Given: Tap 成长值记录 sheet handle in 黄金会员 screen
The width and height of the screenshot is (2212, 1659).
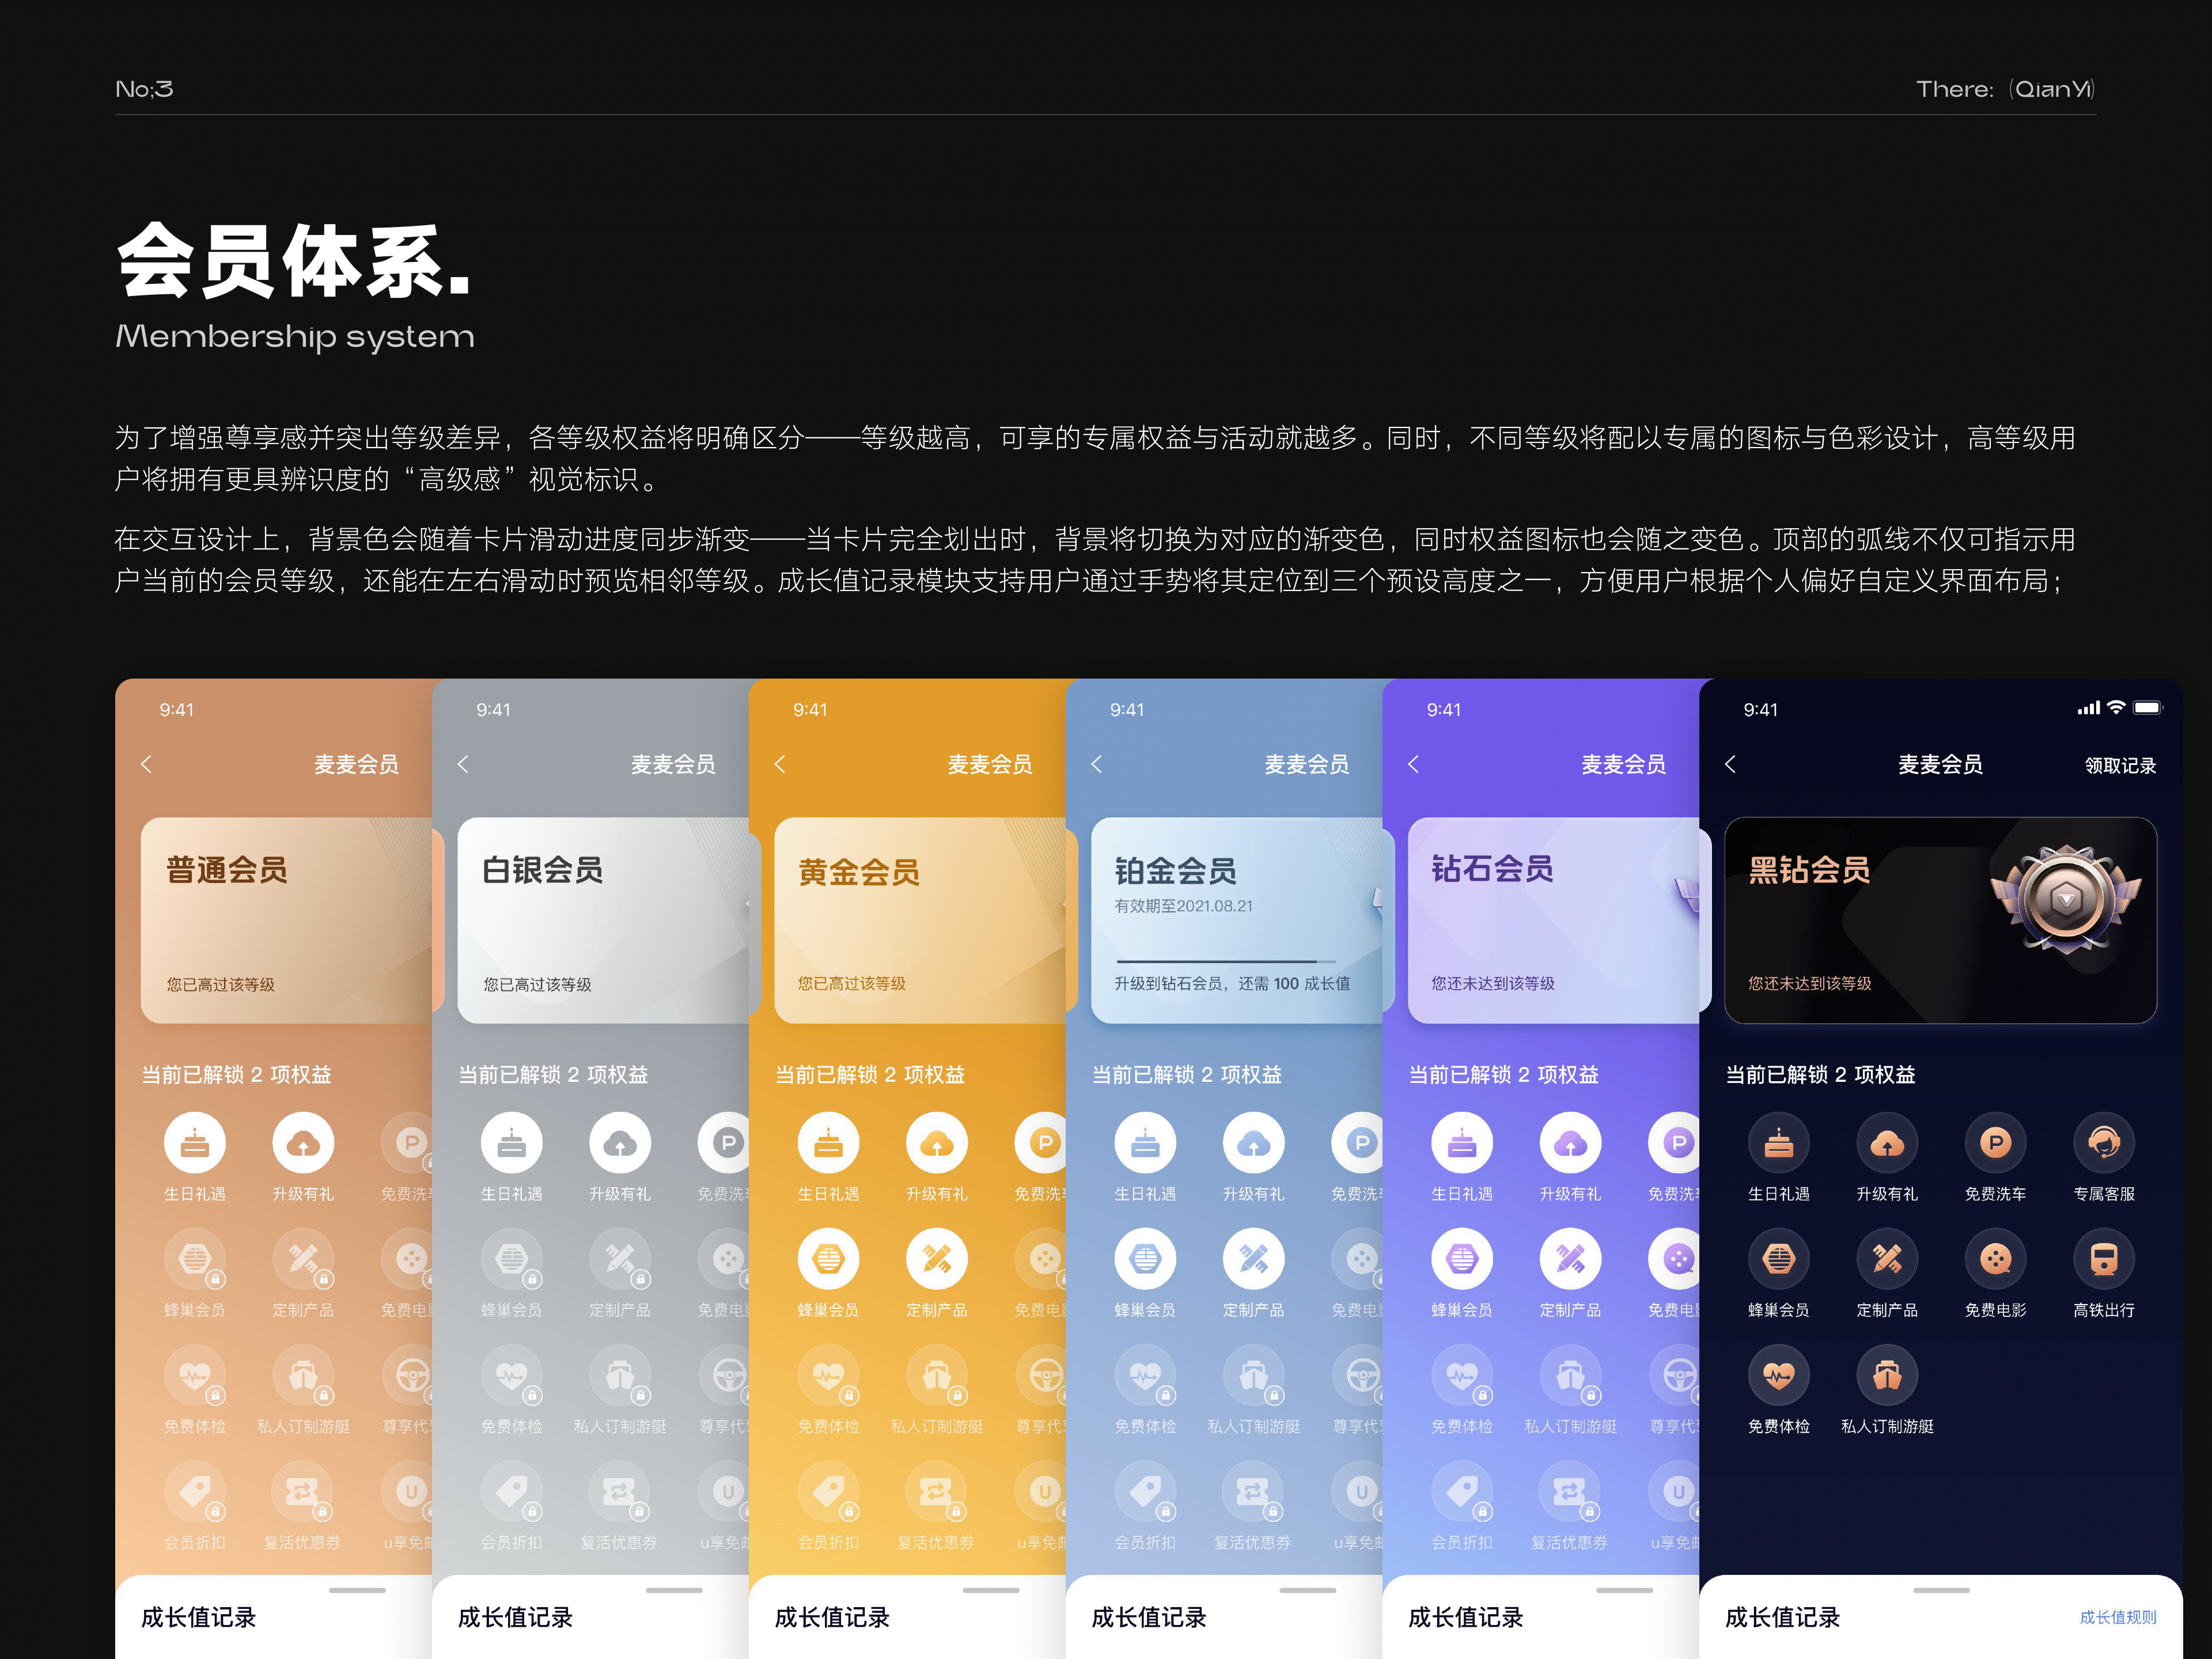Looking at the screenshot, I should [991, 1590].
